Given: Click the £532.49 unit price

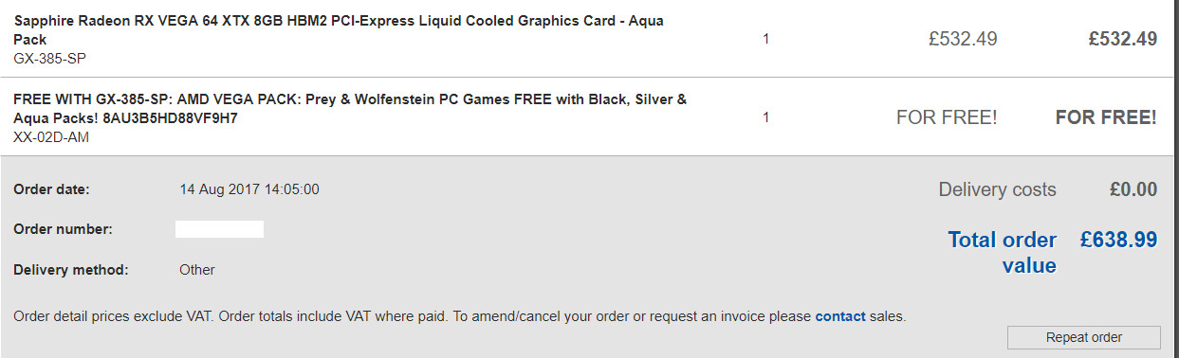Looking at the screenshot, I should [x=963, y=39].
